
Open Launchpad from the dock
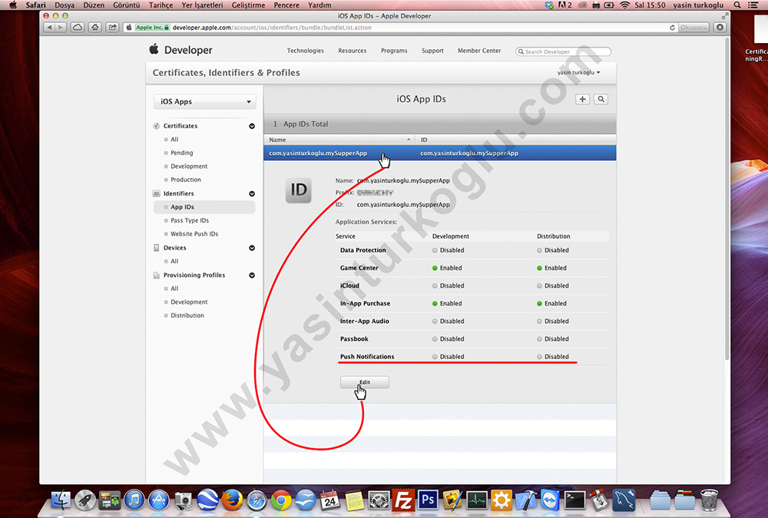click(85, 500)
